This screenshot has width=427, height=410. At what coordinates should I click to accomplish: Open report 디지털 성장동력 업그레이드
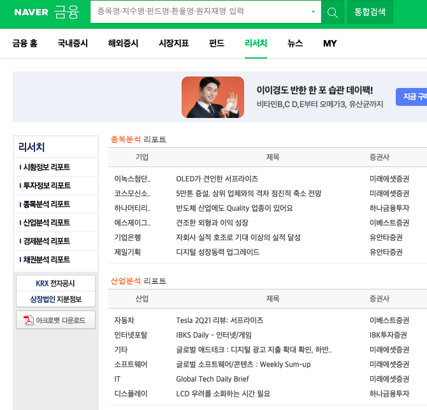point(218,253)
